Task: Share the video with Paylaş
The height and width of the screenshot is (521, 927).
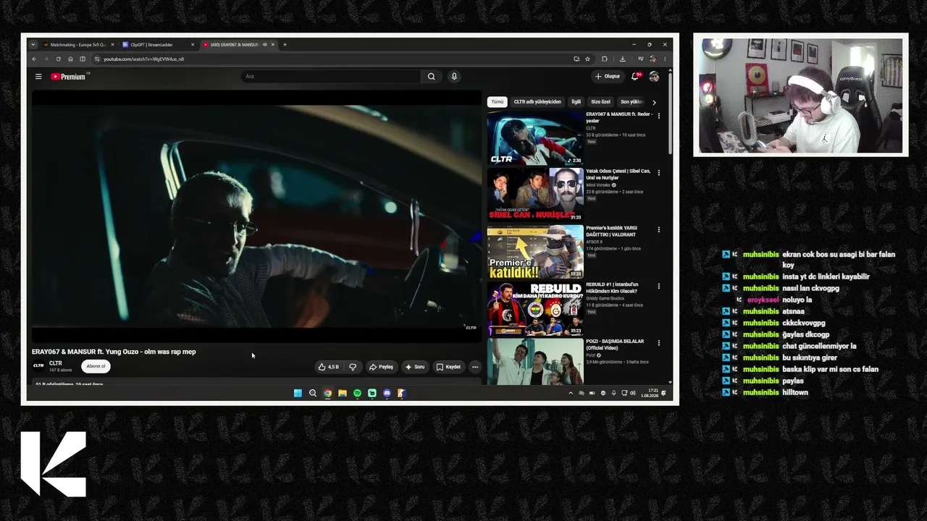Action: click(x=381, y=367)
